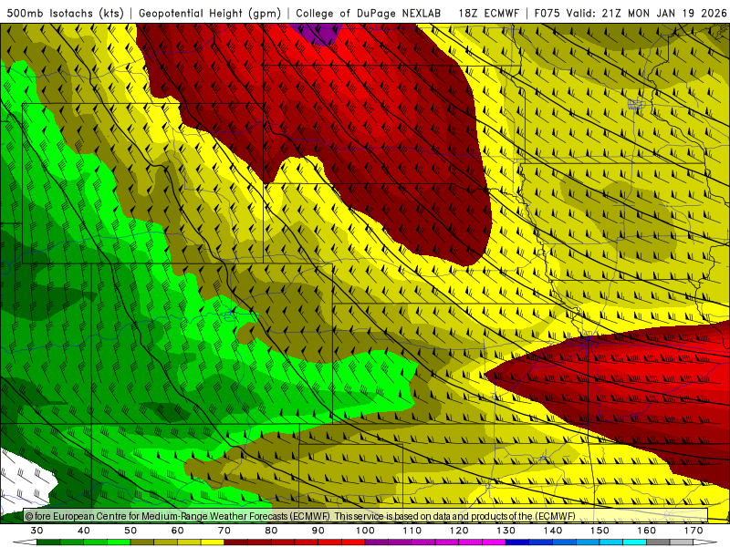
Task: Select the bright magenta swatch before dark blue
Action: 494,542
